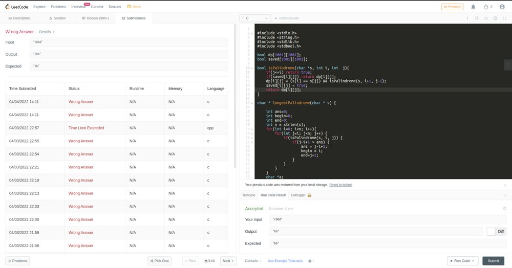Click the debugger lock icon
512x268 pixels.
(x=309, y=195)
